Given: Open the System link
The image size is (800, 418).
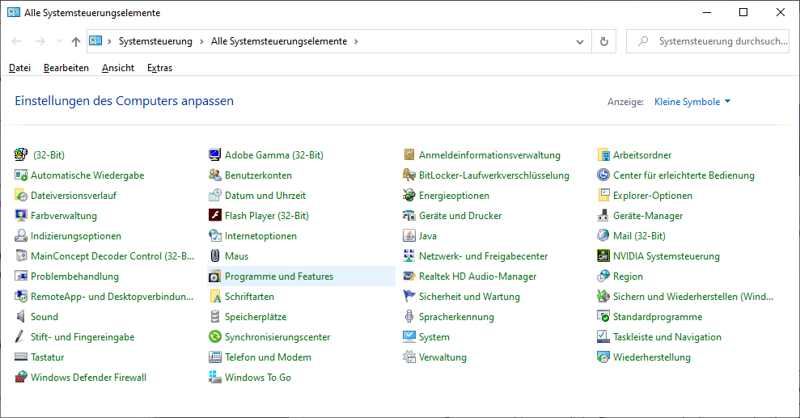Looking at the screenshot, I should pos(434,337).
